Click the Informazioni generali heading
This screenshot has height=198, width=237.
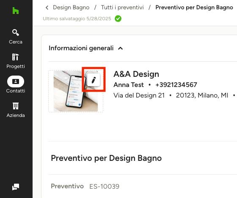[x=81, y=48]
